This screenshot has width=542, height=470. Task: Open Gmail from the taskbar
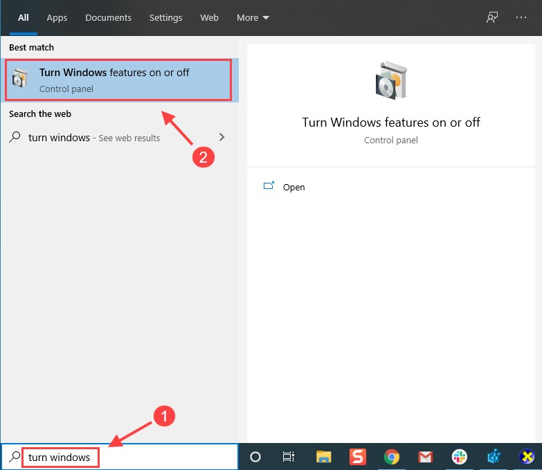[425, 457]
